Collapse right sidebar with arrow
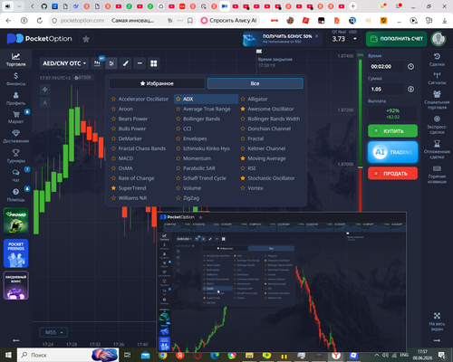This screenshot has width=453, height=362. (x=437, y=340)
